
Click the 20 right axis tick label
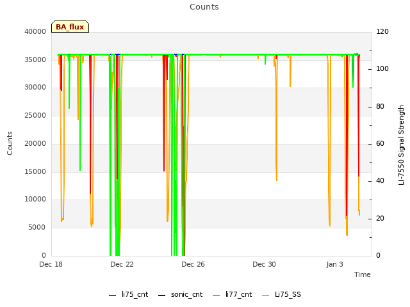pos(380,219)
